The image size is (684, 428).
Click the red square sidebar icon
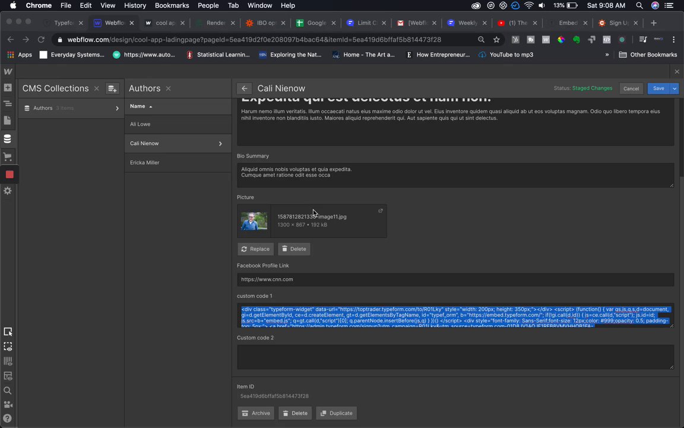point(9,174)
